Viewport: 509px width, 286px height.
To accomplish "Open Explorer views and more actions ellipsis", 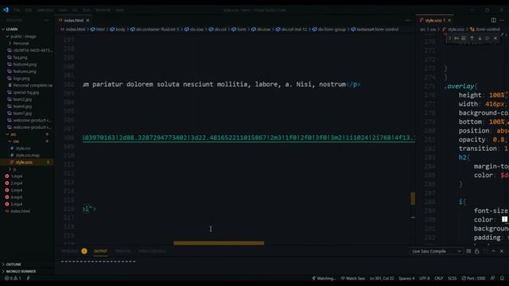I will tap(46, 20).
